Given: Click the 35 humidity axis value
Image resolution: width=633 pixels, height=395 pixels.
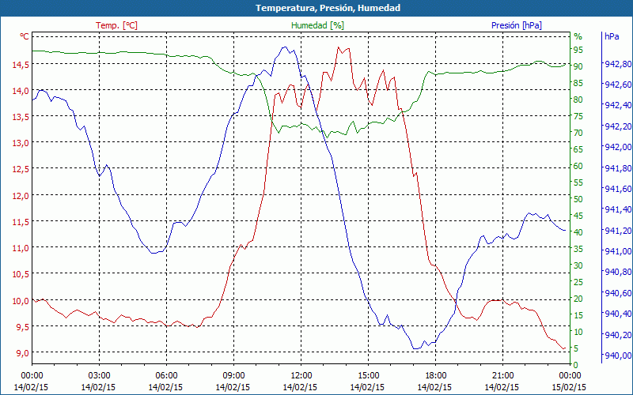Looking at the screenshot, I should pyautogui.click(x=578, y=249).
